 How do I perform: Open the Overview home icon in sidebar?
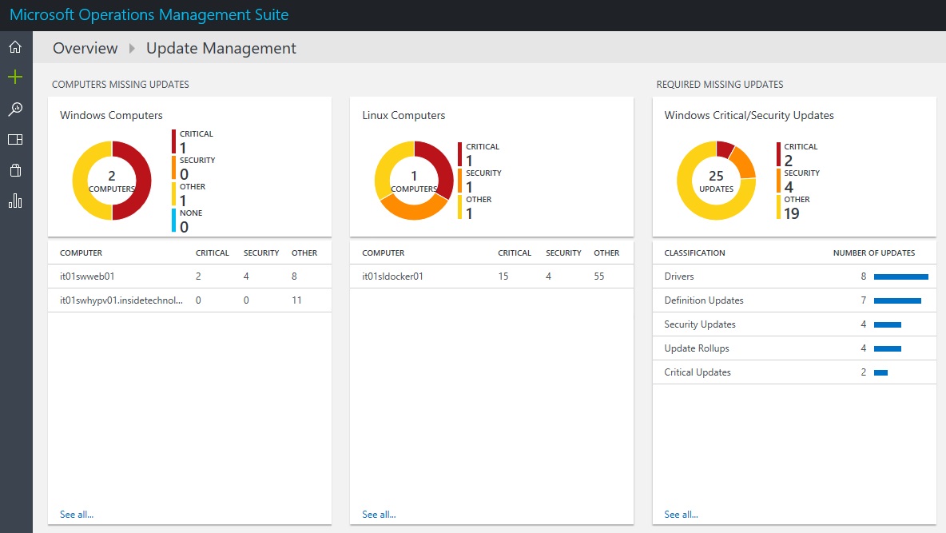16,46
